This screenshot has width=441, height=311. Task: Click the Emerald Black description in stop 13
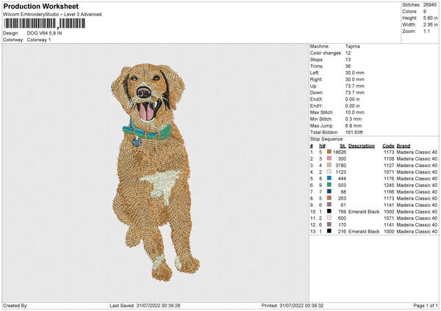click(x=364, y=231)
